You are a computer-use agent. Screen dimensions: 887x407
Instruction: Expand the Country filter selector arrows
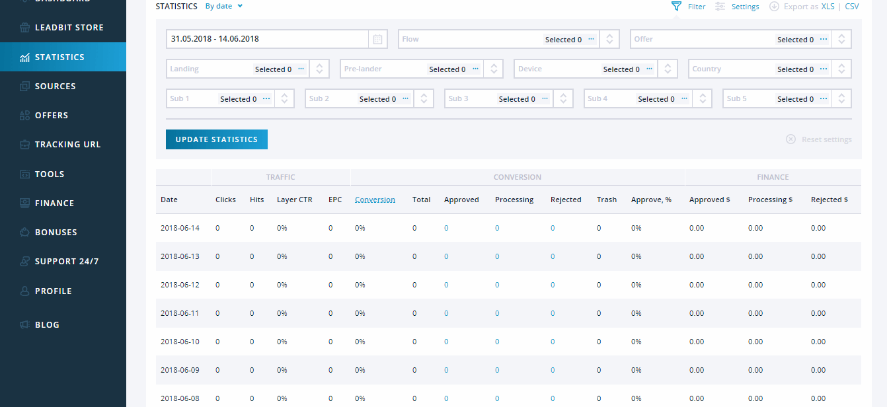coord(841,69)
